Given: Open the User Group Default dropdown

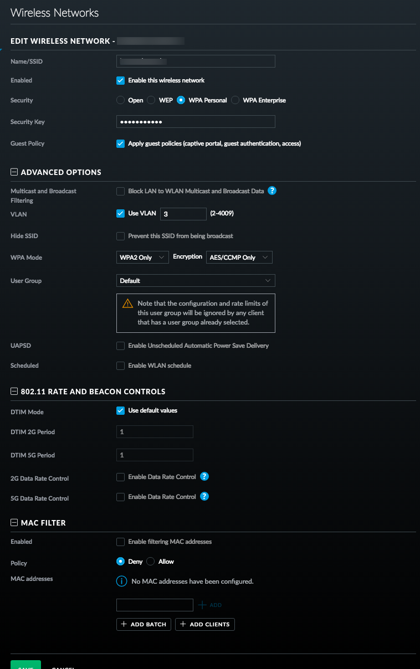Looking at the screenshot, I should (196, 281).
